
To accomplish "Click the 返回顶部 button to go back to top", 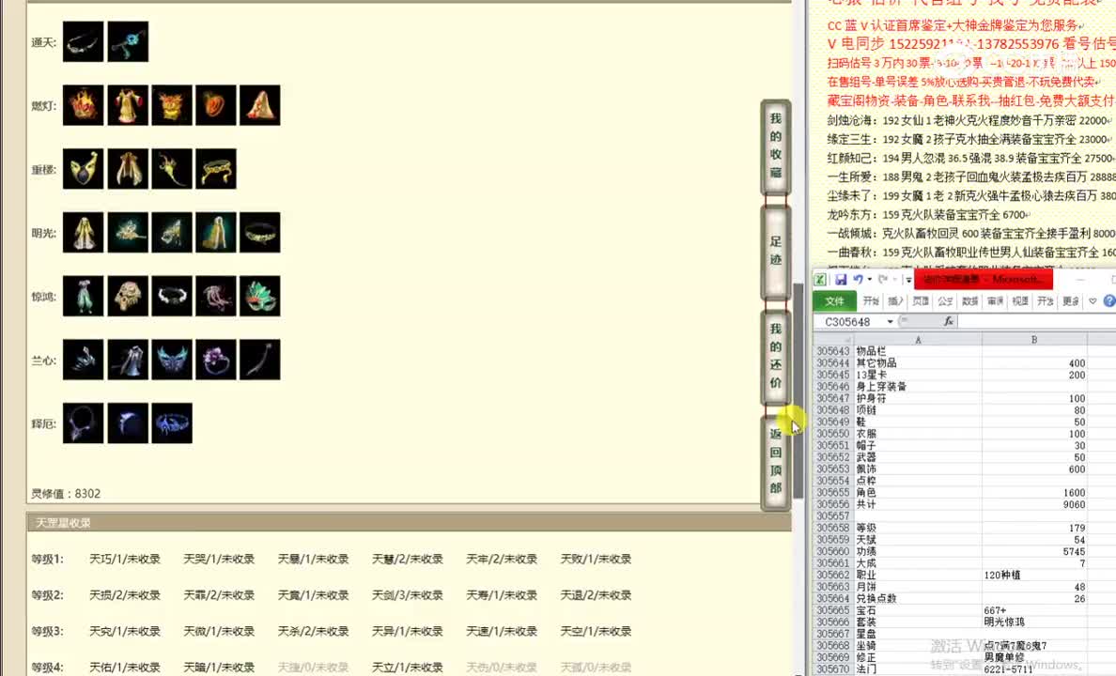I will (x=775, y=459).
